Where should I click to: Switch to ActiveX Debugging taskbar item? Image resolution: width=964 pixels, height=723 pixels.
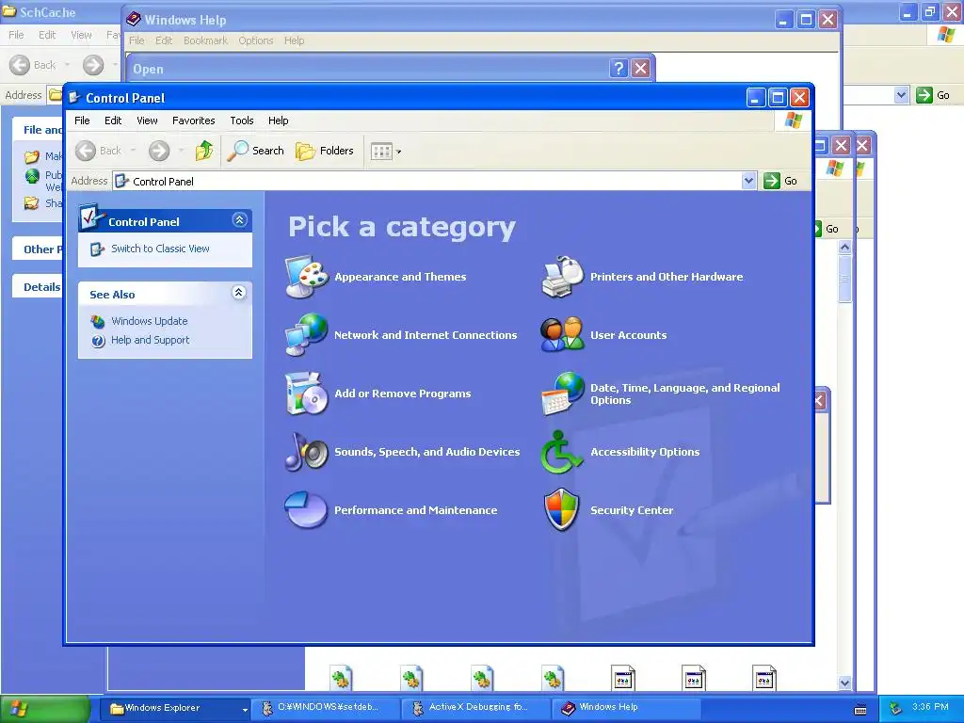[x=477, y=708]
